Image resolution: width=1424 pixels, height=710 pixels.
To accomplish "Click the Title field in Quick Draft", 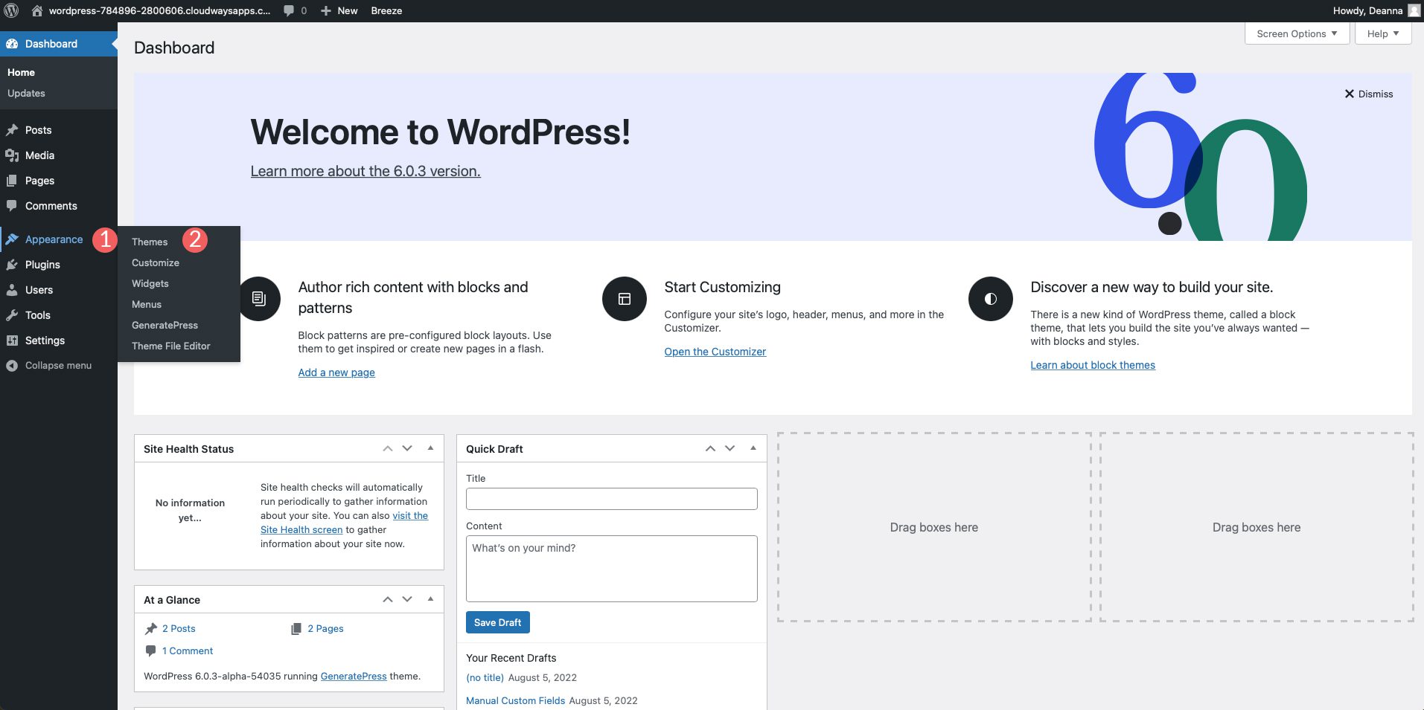I will [x=610, y=498].
